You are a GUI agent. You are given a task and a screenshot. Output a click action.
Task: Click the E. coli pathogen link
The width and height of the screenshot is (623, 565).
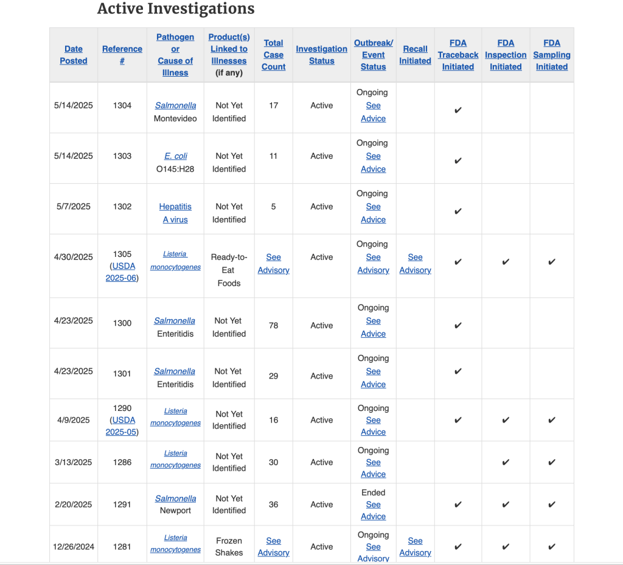pyautogui.click(x=175, y=156)
